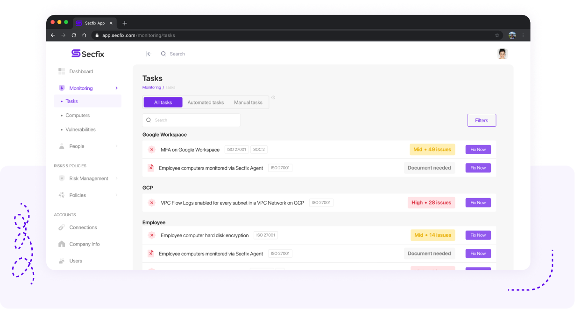Click the Dashboard label in the sidebar
Screen dimensions: 575x309
tap(81, 72)
